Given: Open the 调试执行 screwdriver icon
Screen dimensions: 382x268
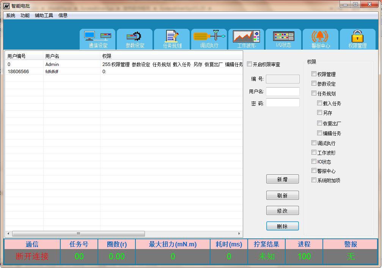Looking at the screenshot, I should tap(209, 39).
